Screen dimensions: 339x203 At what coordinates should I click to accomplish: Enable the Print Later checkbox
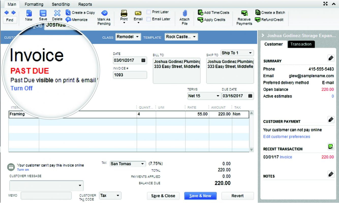click(148, 12)
